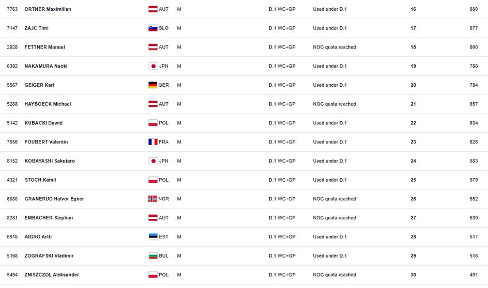This screenshot has width=488, height=288.
Task: Click NOC quota reached status for Granerud
Action: 334,199
